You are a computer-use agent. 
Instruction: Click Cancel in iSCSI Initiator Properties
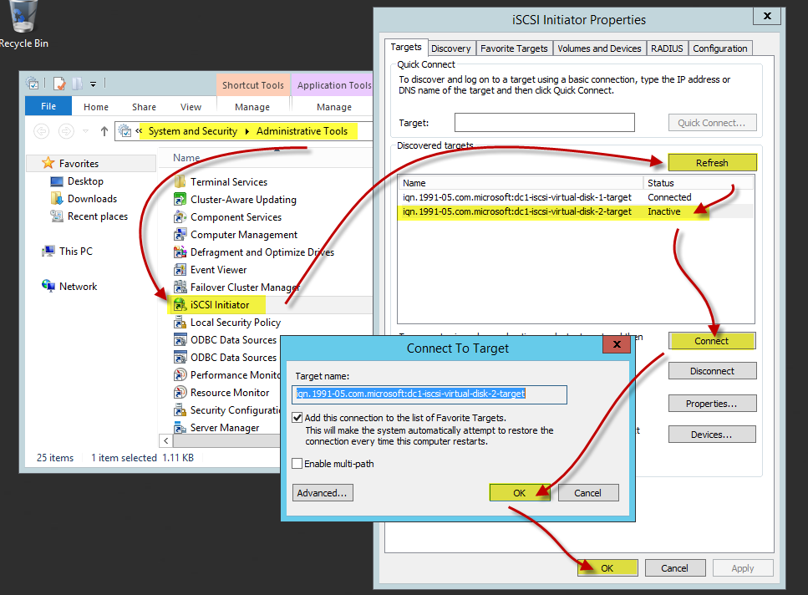(674, 568)
